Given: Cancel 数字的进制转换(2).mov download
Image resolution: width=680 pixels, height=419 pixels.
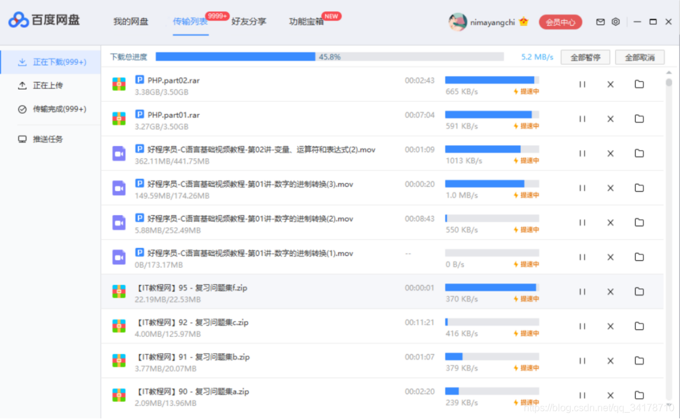Looking at the screenshot, I should 610,223.
